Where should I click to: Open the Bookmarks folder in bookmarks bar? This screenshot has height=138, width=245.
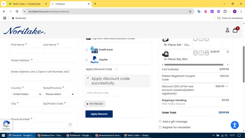tap(19, 18)
